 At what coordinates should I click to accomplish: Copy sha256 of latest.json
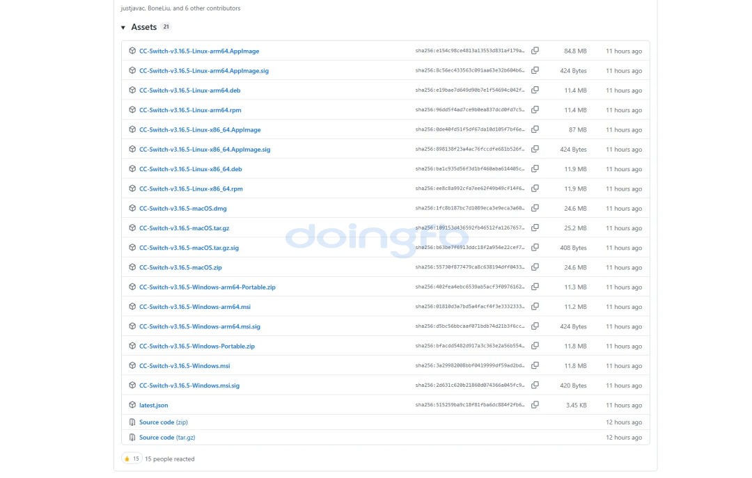tap(535, 404)
